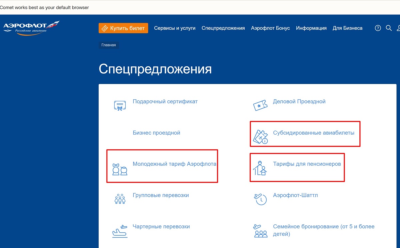Viewport: 400px width, 248px height.
Task: Click the Aeroflot logo in header
Action: pyautogui.click(x=31, y=28)
